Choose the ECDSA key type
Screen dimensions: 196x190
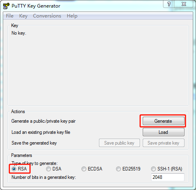pyautogui.click(x=92, y=169)
